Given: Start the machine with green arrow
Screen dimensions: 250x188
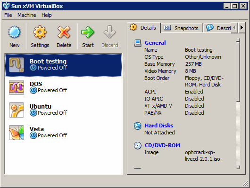Looking at the screenshot, I should click(88, 32).
